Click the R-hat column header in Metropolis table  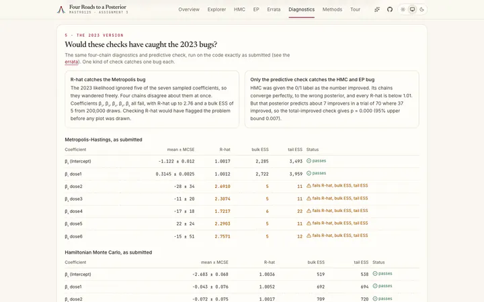[x=225, y=150]
